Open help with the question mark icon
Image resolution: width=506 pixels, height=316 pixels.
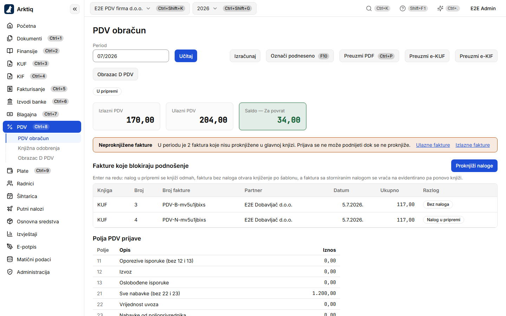(403, 8)
